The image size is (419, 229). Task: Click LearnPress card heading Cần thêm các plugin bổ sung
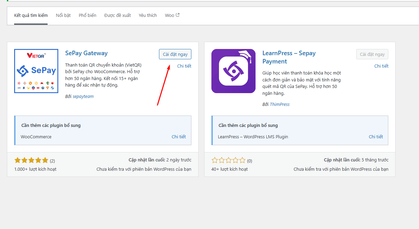[x=248, y=125]
